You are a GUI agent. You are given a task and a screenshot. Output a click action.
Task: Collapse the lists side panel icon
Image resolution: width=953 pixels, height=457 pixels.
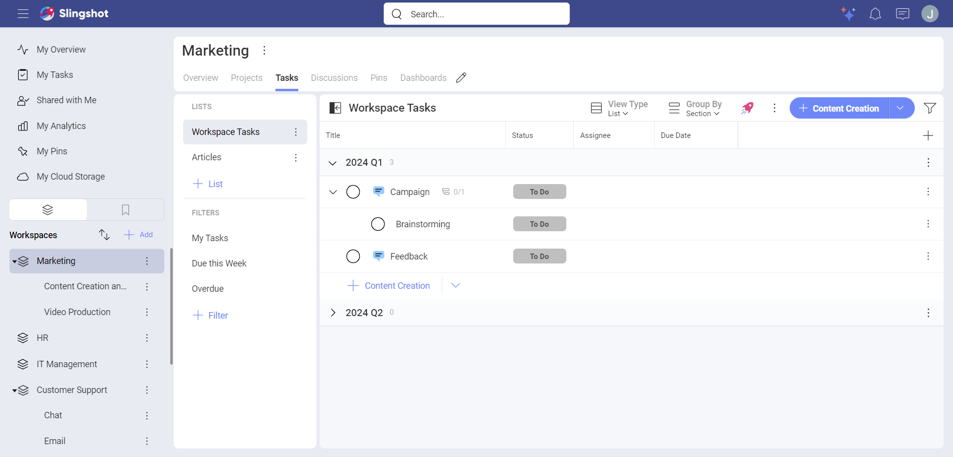336,108
